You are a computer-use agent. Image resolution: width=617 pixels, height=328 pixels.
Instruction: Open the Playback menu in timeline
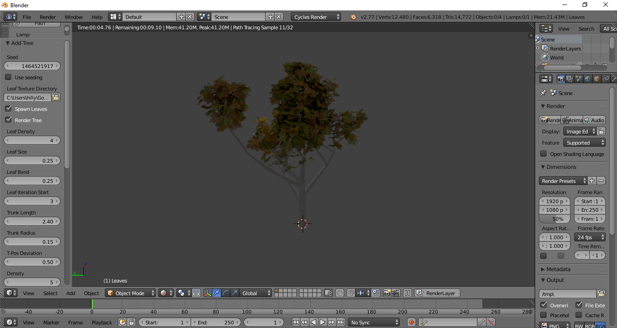(x=102, y=322)
